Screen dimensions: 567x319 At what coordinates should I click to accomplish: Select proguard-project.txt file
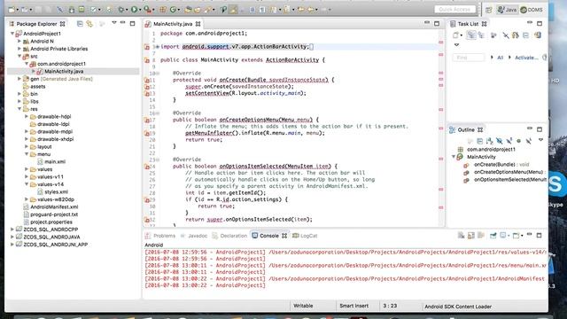[x=54, y=214]
